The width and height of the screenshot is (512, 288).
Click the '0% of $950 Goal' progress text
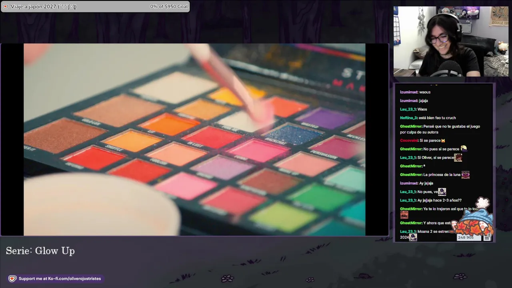pyautogui.click(x=169, y=6)
